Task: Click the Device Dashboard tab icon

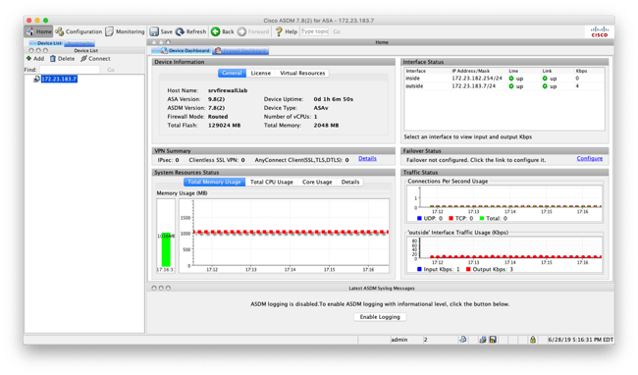Action: pos(164,51)
